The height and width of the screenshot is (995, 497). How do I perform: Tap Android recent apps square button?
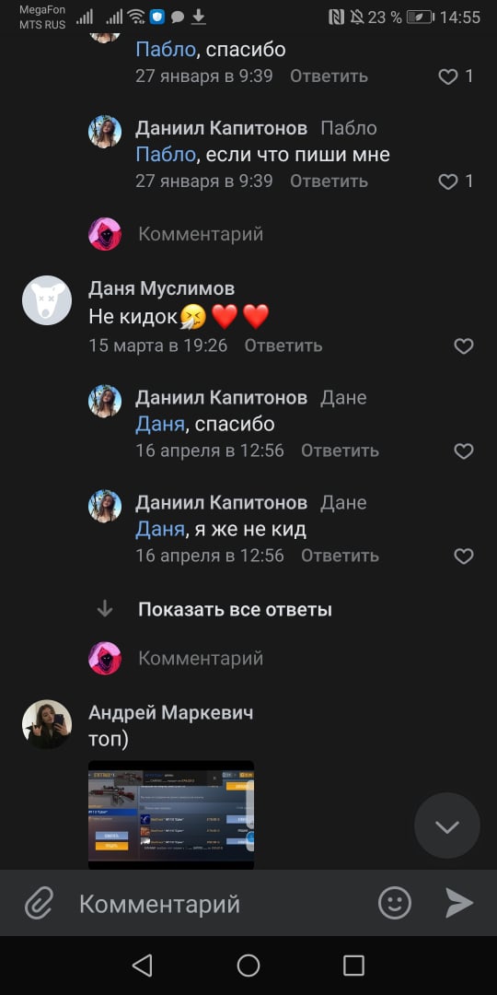353,966
